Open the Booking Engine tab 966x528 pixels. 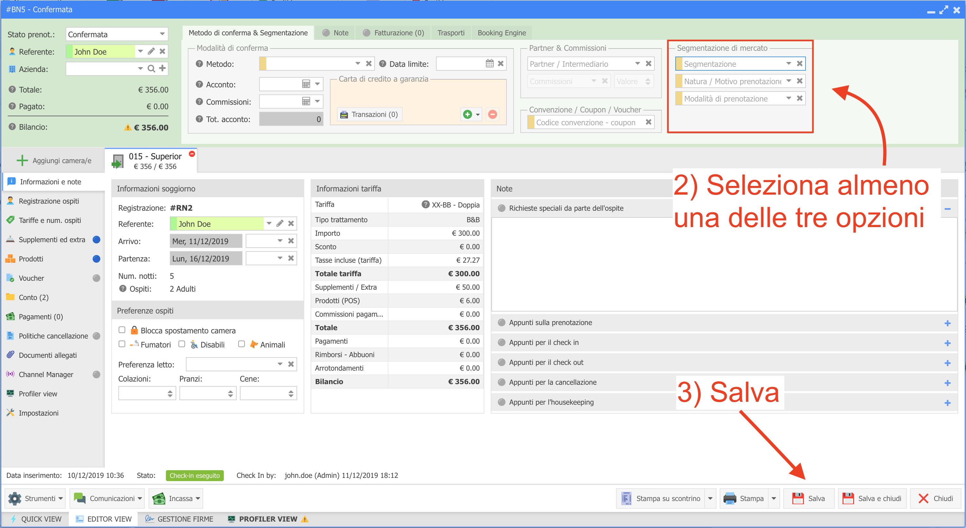(501, 32)
